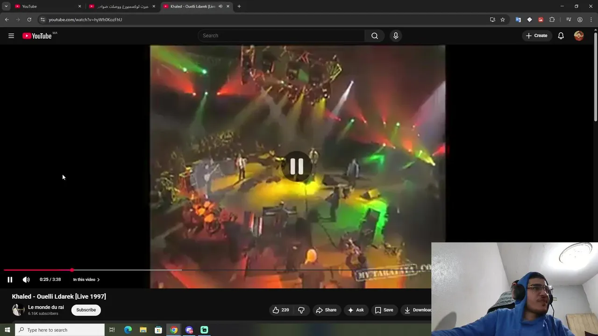
Task: Open Google Translate extension
Action: coord(518,20)
